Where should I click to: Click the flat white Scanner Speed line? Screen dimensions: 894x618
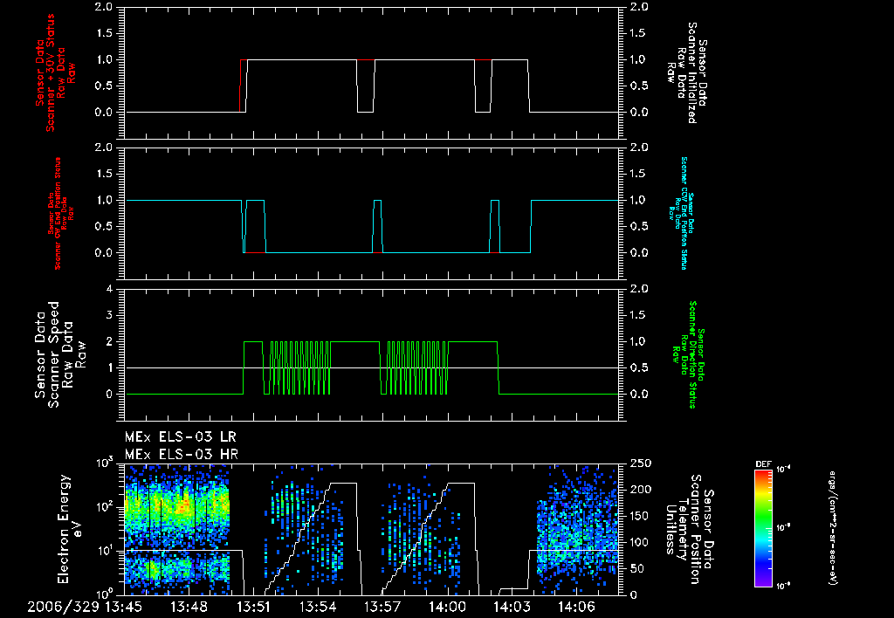[372, 367]
